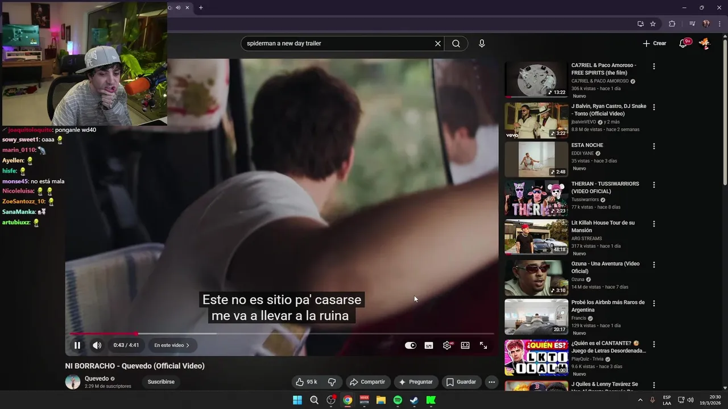Open options for Lit Killah House Tour

(x=653, y=224)
